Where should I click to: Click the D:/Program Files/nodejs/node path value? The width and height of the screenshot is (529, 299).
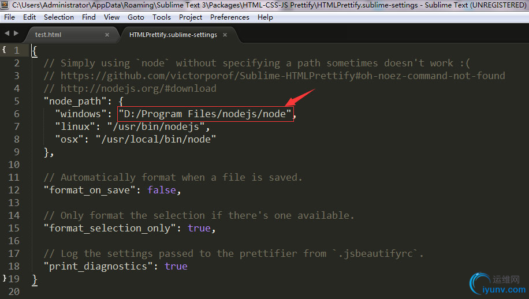205,114
